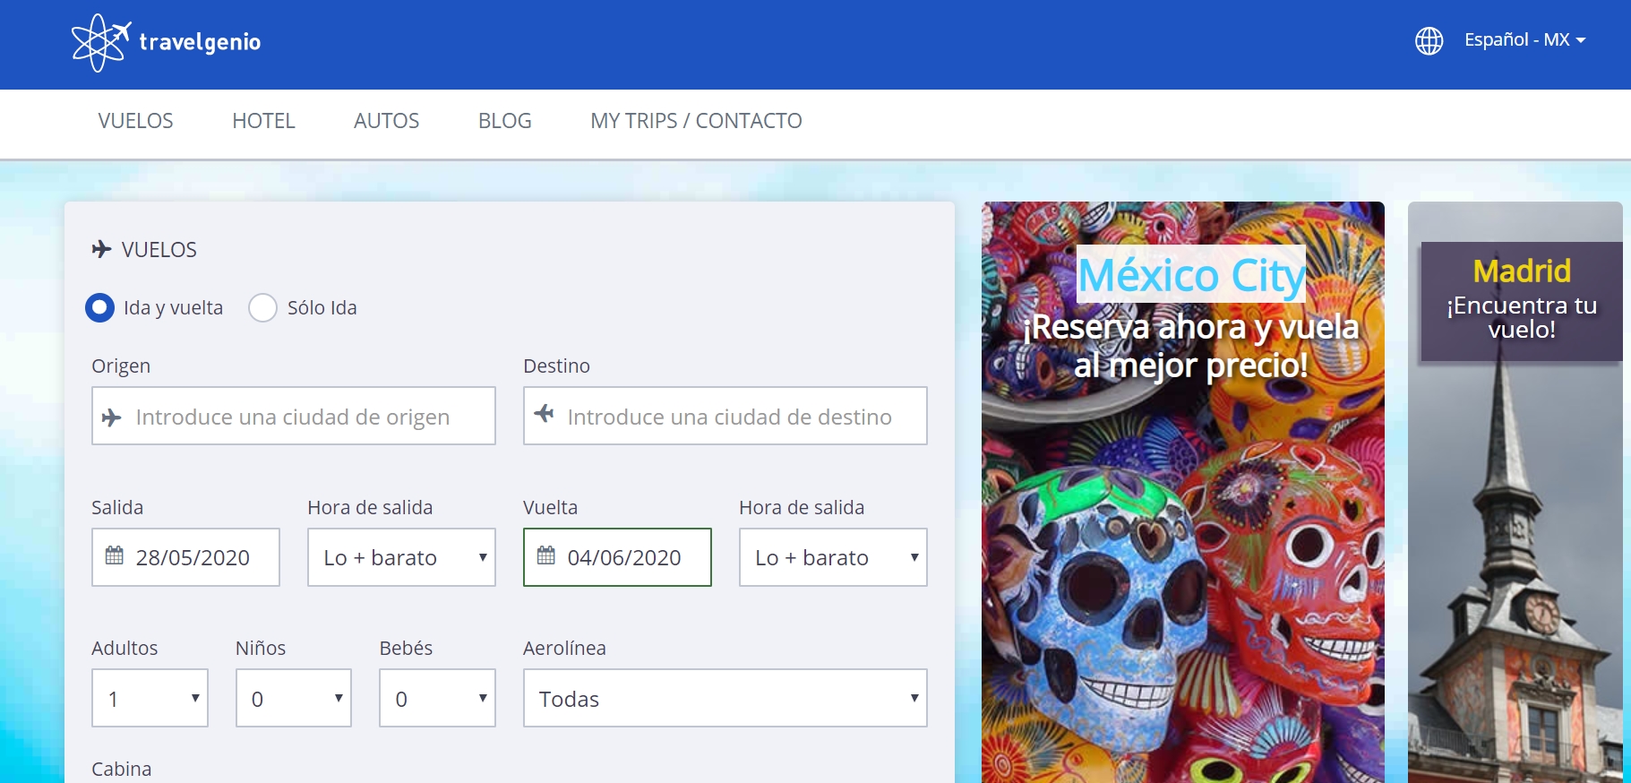1631x783 pixels.
Task: Open the México City promo banner
Action: 1183,492
